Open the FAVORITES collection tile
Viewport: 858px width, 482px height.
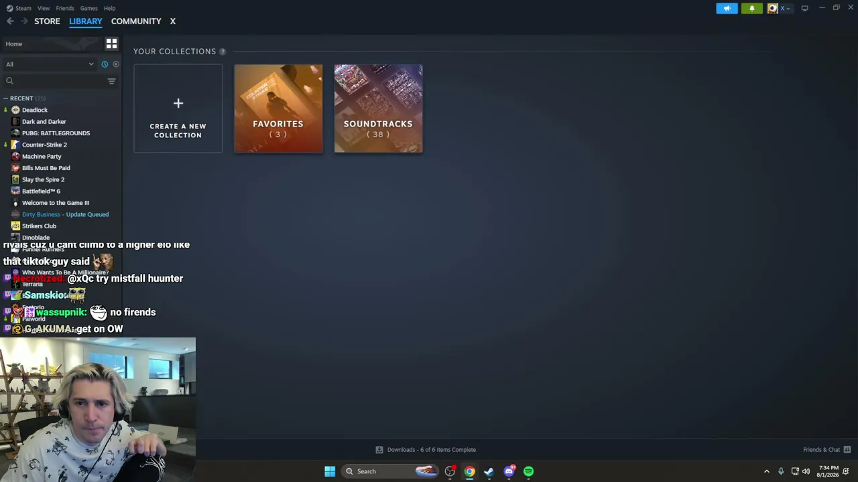point(278,108)
